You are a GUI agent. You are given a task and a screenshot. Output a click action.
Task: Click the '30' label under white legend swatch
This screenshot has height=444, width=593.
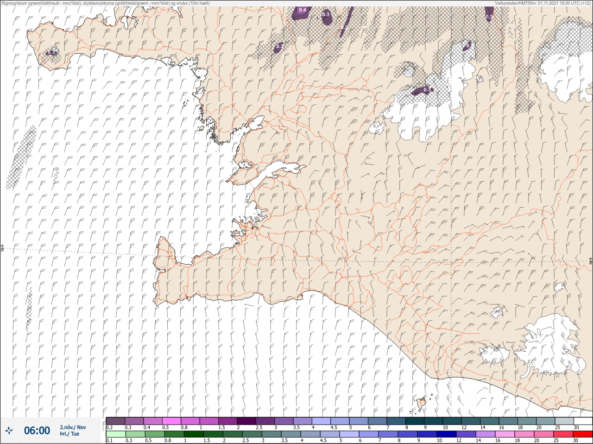(x=576, y=427)
